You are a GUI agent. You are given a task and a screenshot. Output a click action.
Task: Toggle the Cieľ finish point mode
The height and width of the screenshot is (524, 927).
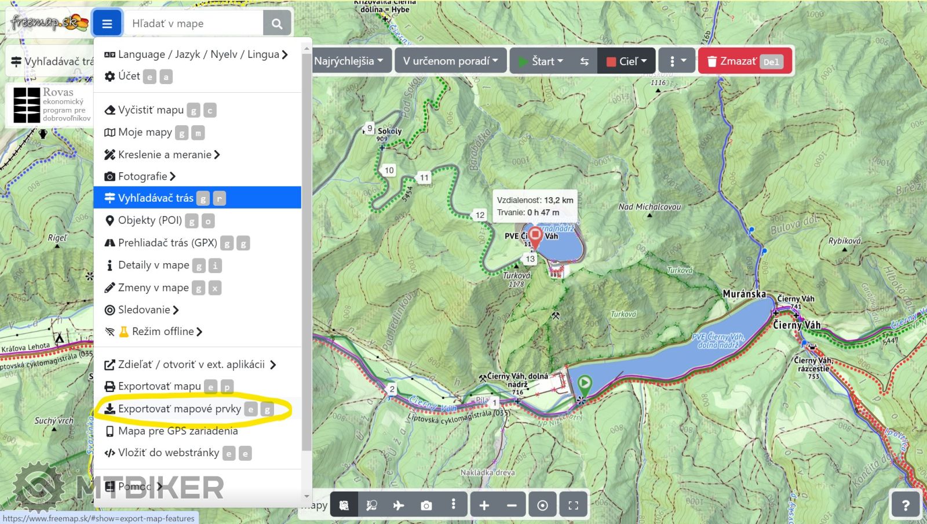click(x=626, y=61)
